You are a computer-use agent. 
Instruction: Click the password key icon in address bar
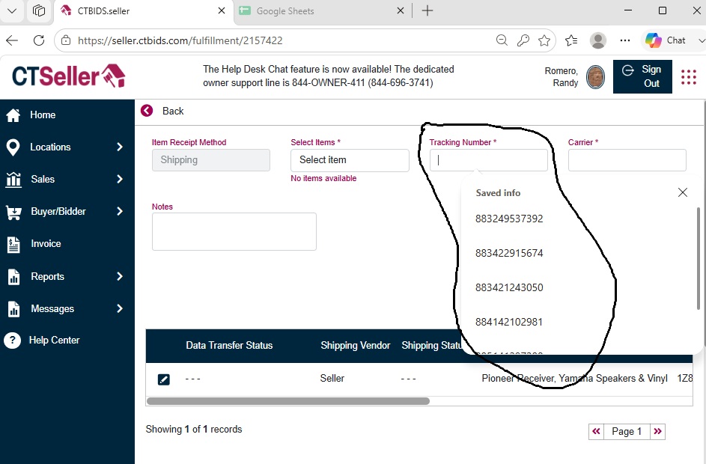523,40
